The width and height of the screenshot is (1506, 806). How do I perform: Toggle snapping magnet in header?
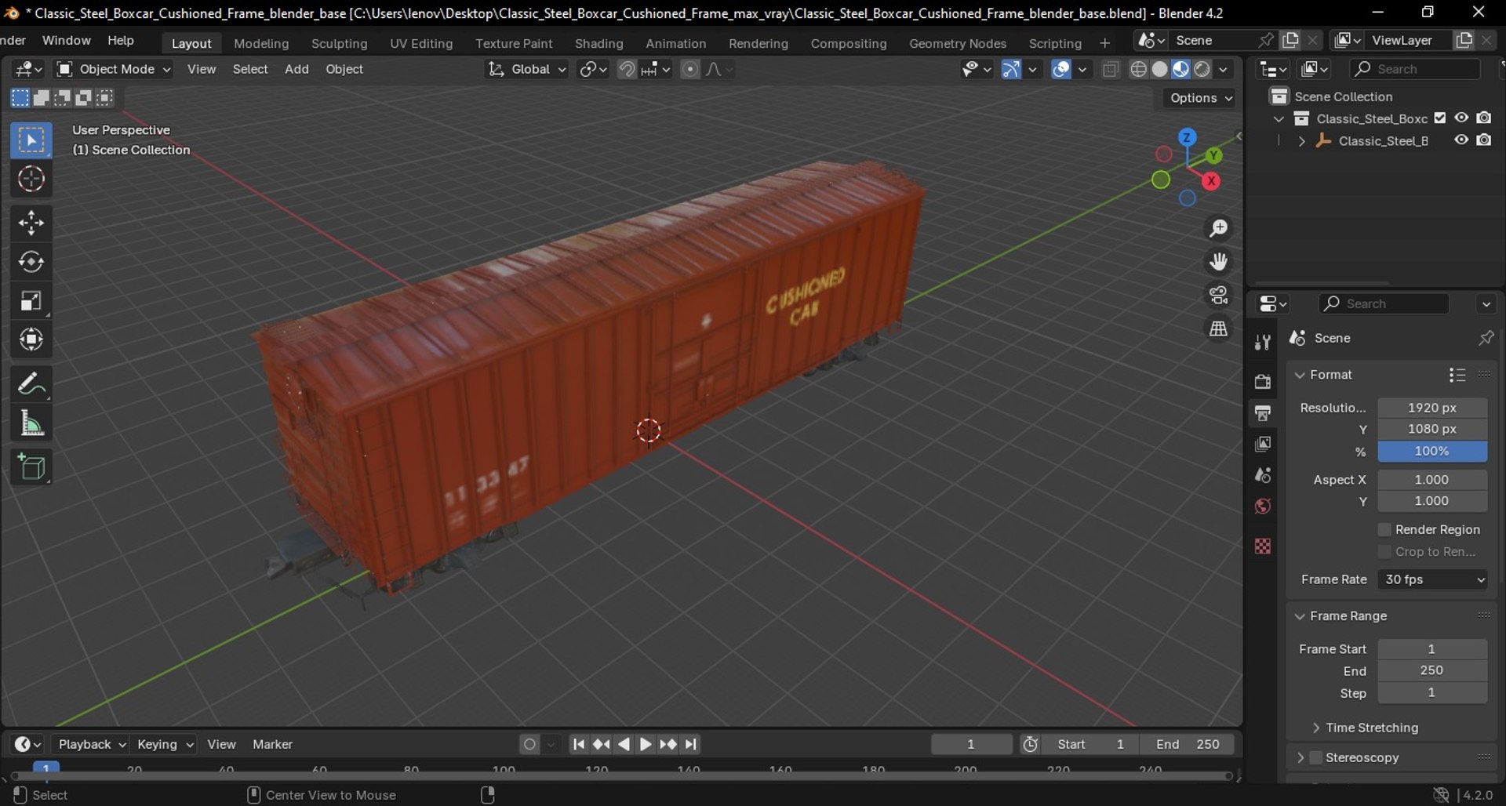coord(627,70)
